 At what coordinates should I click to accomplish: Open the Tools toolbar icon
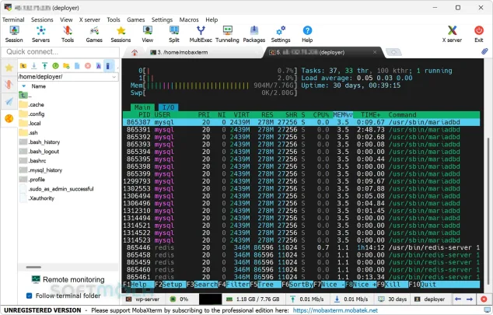click(68, 34)
